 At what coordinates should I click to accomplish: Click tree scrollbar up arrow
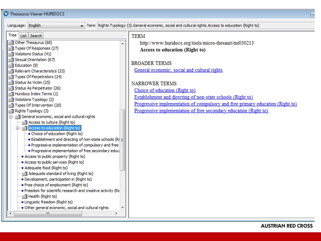[122, 44]
